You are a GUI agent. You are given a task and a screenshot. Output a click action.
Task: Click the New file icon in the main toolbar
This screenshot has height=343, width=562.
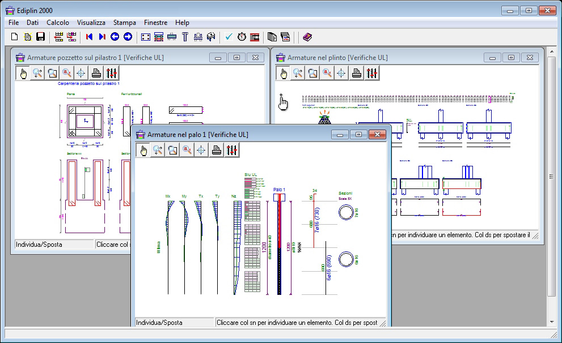tap(14, 37)
